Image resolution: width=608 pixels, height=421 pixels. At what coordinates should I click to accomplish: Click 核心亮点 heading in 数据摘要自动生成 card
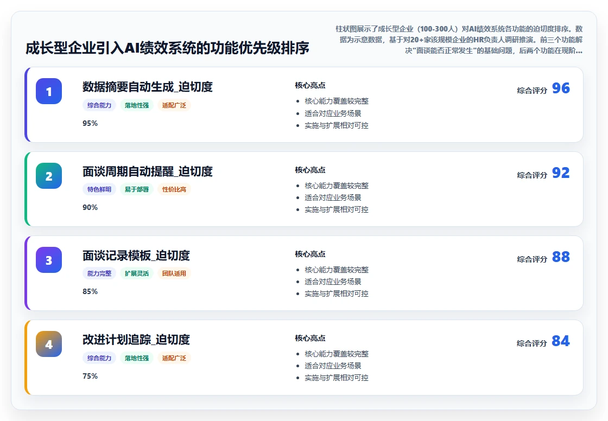[310, 85]
